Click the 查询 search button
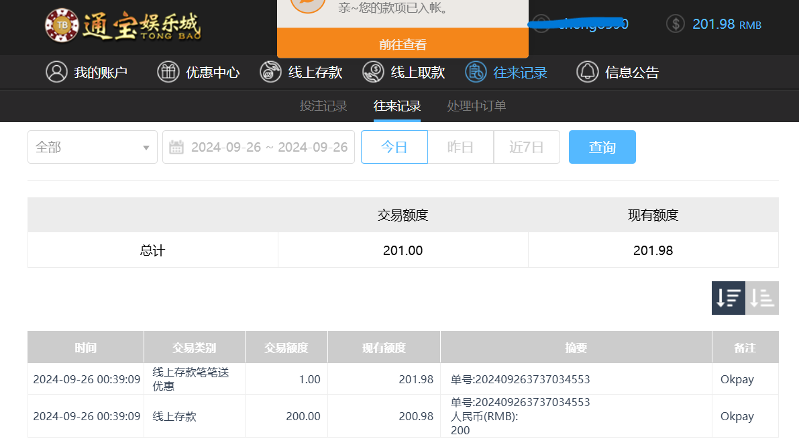Viewport: 799px width, 443px height. (x=602, y=147)
